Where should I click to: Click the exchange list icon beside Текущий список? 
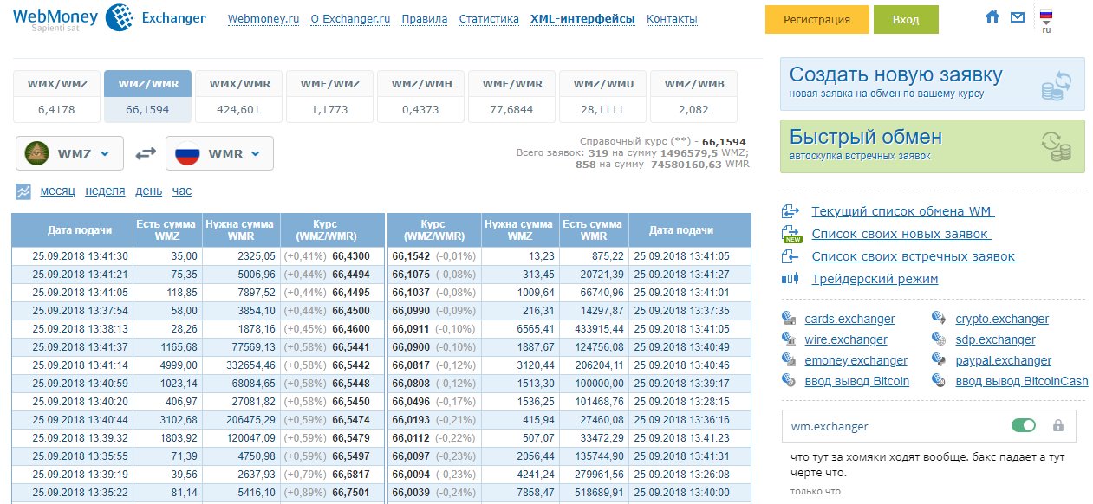tap(790, 211)
